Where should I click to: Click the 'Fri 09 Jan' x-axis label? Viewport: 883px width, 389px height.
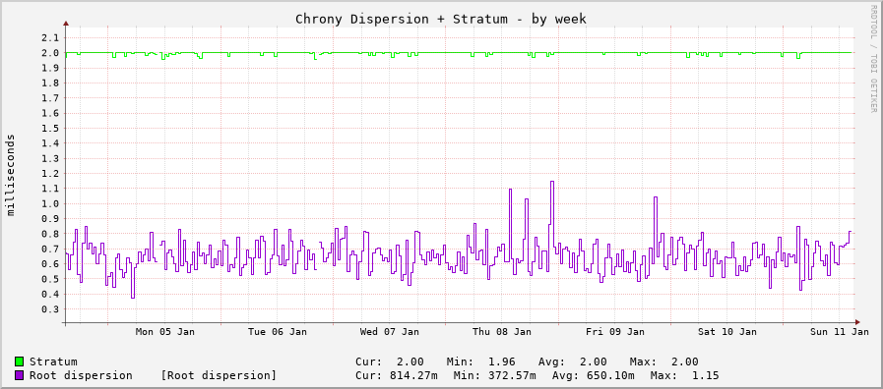click(x=615, y=332)
